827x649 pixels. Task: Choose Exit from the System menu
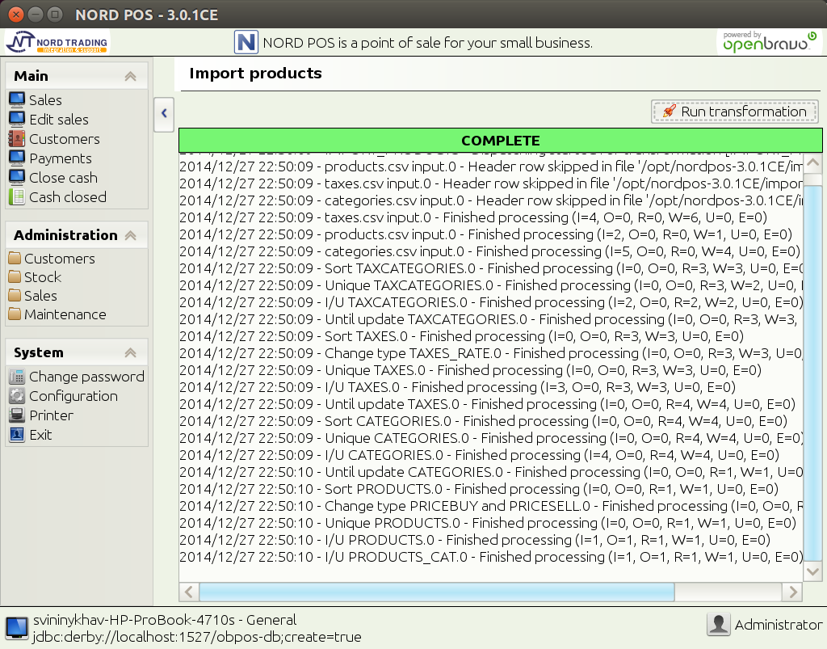tap(40, 435)
